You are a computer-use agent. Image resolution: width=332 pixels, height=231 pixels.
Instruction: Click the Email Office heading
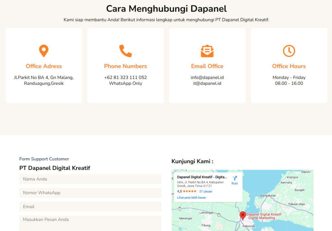point(207,66)
